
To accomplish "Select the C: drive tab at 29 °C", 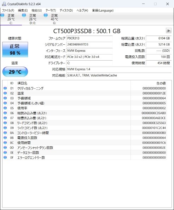I will pyautogui.click(x=11, y=19).
